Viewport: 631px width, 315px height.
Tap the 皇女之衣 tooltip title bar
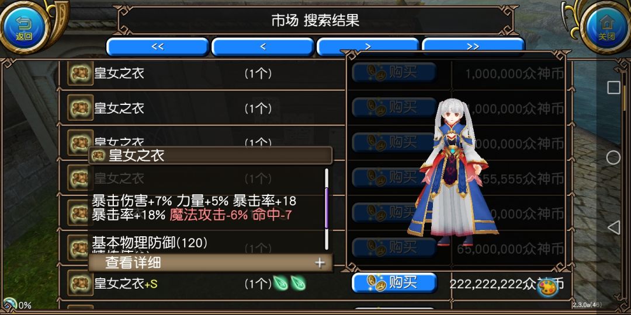[x=210, y=156]
